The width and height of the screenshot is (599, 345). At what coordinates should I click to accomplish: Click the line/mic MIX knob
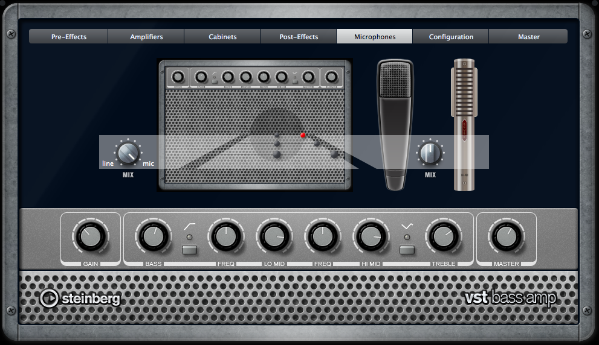click(128, 153)
